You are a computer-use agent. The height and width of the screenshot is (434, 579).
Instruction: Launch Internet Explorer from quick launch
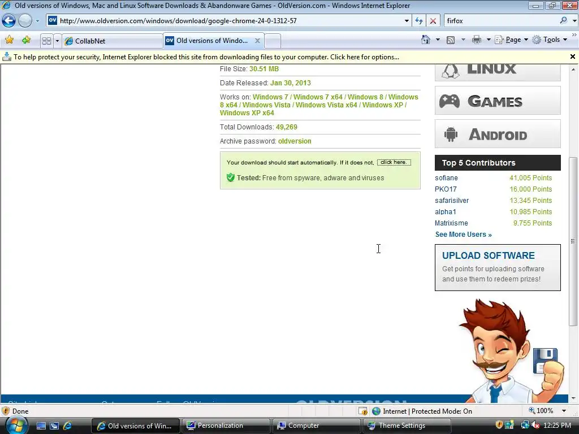tap(68, 426)
